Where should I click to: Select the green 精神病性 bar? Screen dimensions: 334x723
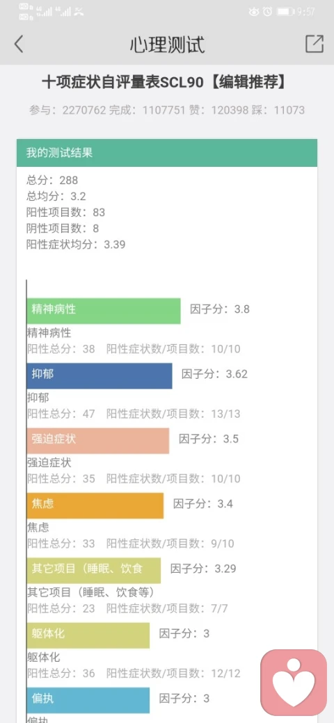pyautogui.click(x=104, y=311)
